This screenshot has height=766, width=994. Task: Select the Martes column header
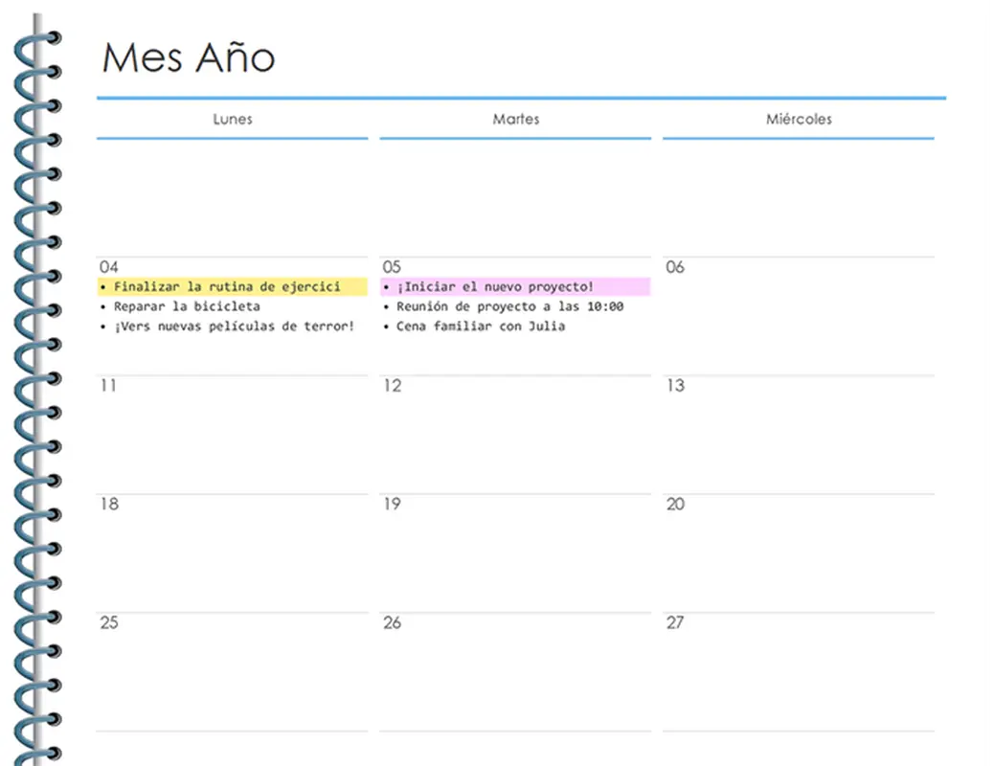pyautogui.click(x=515, y=120)
